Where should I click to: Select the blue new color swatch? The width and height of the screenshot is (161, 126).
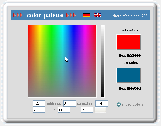coord(128,75)
